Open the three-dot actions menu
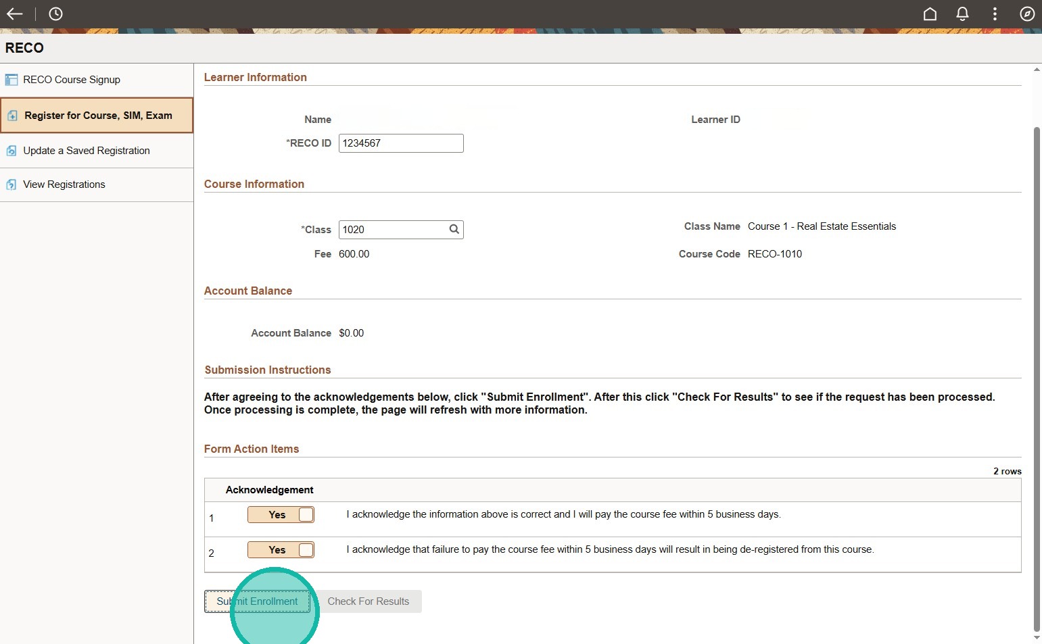The image size is (1042, 644). click(995, 14)
